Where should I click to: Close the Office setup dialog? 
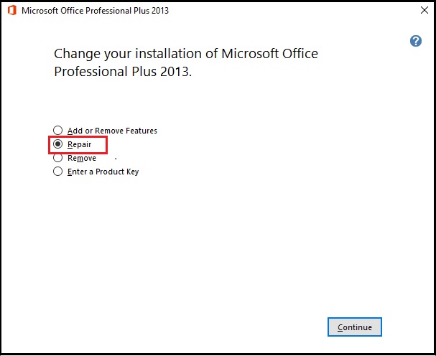coord(425,10)
